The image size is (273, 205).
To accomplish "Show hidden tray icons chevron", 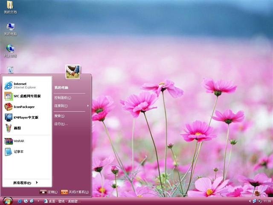I will tap(250, 201).
